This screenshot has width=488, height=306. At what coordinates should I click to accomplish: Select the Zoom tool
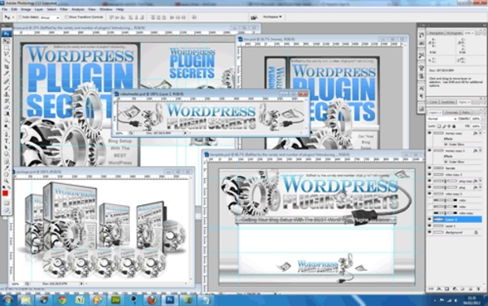(7, 181)
